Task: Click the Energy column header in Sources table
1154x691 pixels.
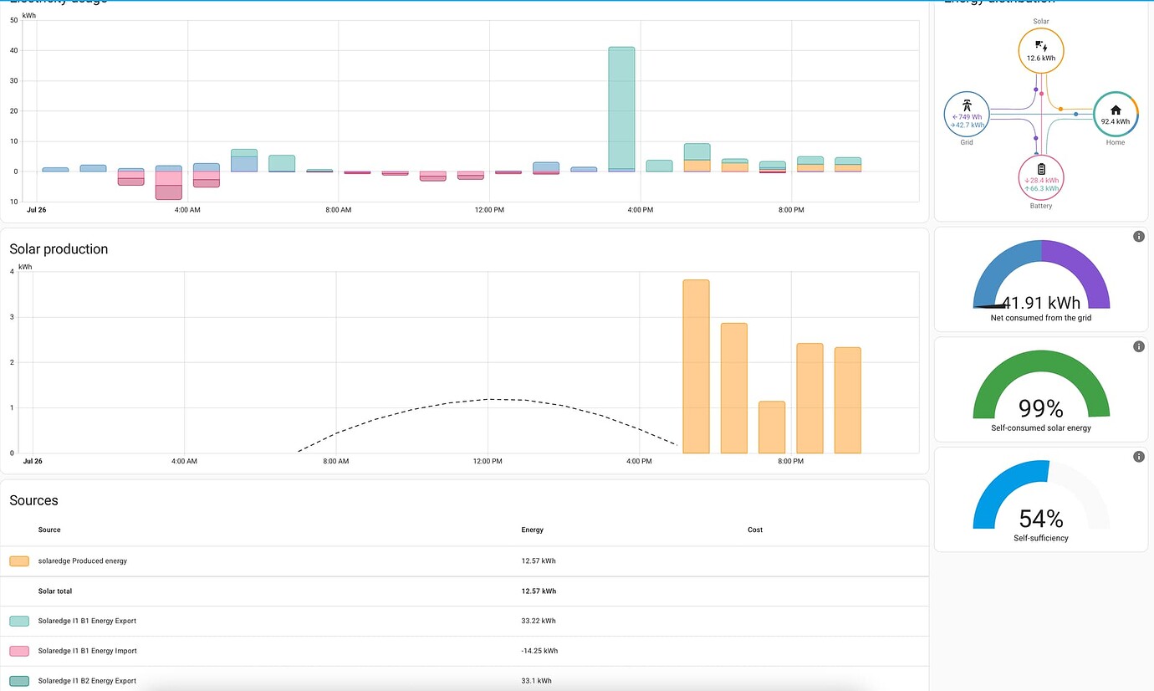Action: click(x=533, y=530)
